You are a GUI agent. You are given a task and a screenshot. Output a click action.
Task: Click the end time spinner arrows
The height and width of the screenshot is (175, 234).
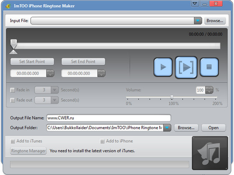[x=101, y=73]
